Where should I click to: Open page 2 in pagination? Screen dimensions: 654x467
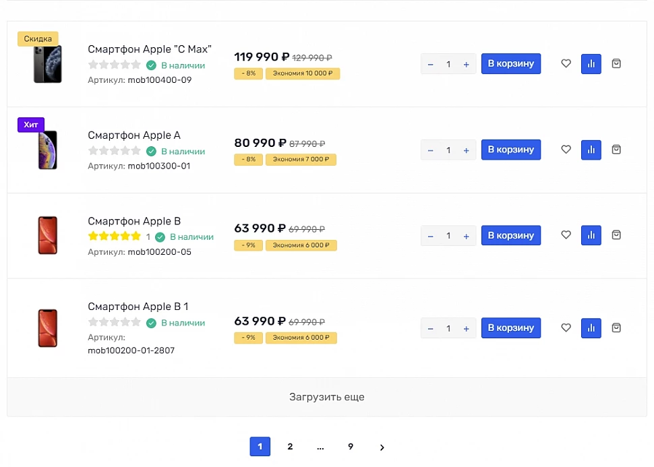[x=290, y=447]
